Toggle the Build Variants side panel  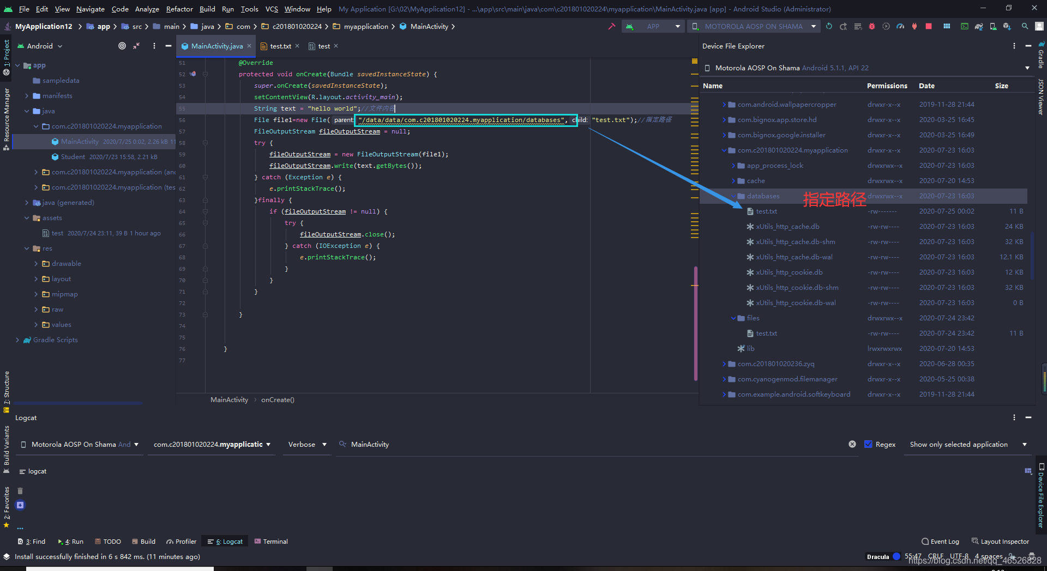pos(7,450)
